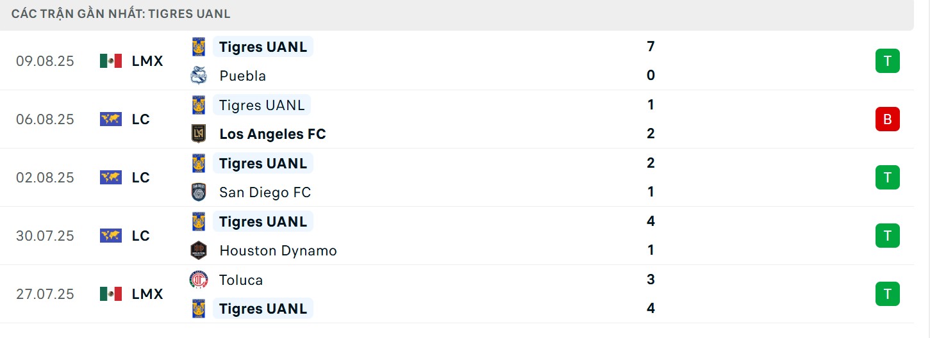Click the Toluca team crest icon
Image resolution: width=930 pixels, height=338 pixels.
pyautogui.click(x=199, y=280)
